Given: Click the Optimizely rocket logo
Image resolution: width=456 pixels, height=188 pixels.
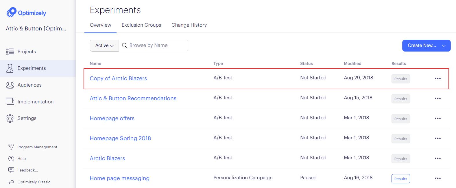Looking at the screenshot, I should 11,12.
